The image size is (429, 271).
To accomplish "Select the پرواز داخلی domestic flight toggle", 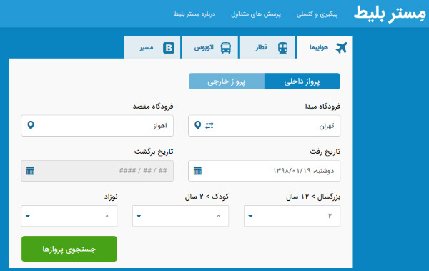I will coord(302,82).
